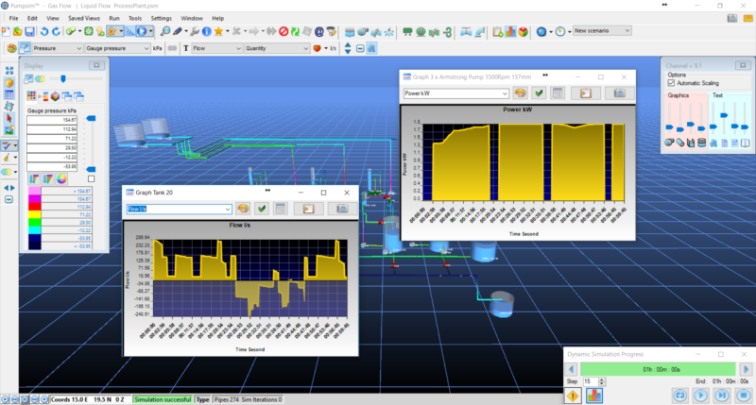Click the Undo arrow icon

pyautogui.click(x=43, y=31)
